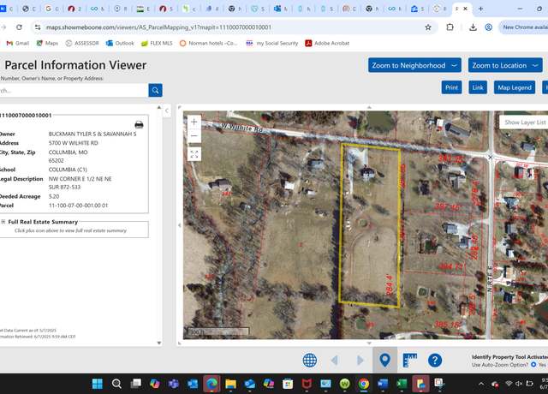The height and width of the screenshot is (394, 548).
Task: Open Adobe Acrobat bookmark
Action: (x=327, y=44)
